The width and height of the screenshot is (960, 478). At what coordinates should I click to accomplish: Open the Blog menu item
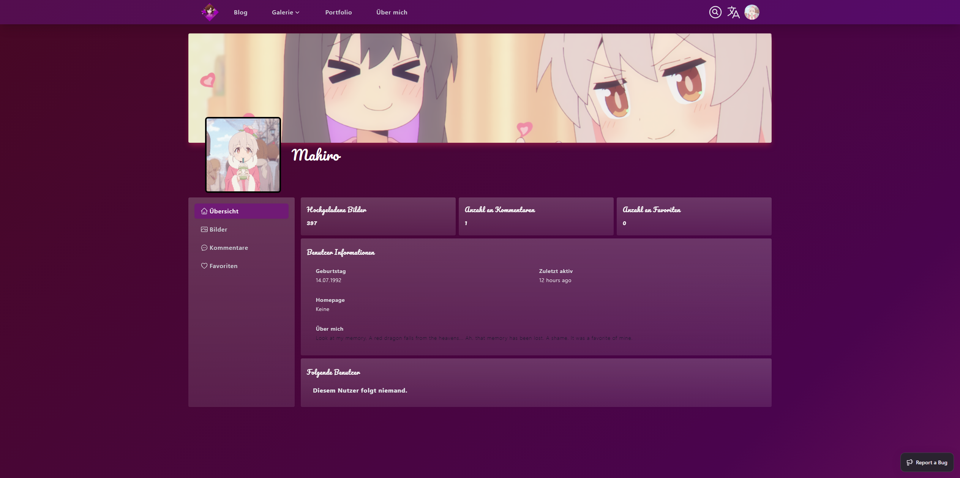click(x=240, y=12)
